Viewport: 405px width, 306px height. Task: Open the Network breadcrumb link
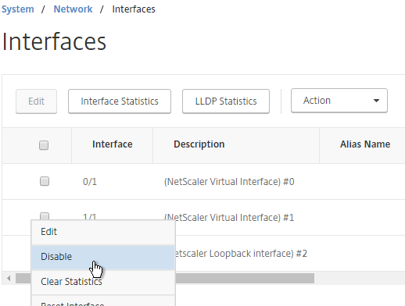pos(73,9)
